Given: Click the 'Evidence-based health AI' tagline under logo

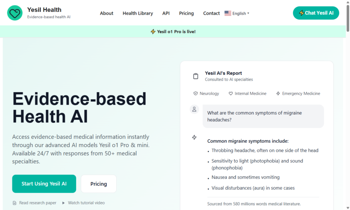Looking at the screenshot, I should (x=49, y=17).
